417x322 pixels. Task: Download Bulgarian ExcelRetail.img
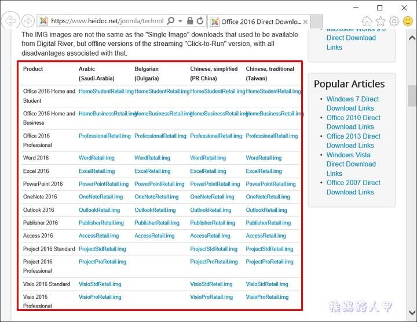[x=152, y=171]
